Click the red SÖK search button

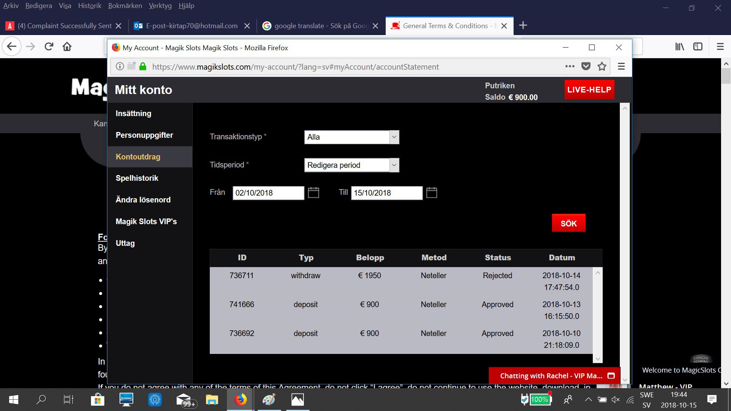(569, 223)
